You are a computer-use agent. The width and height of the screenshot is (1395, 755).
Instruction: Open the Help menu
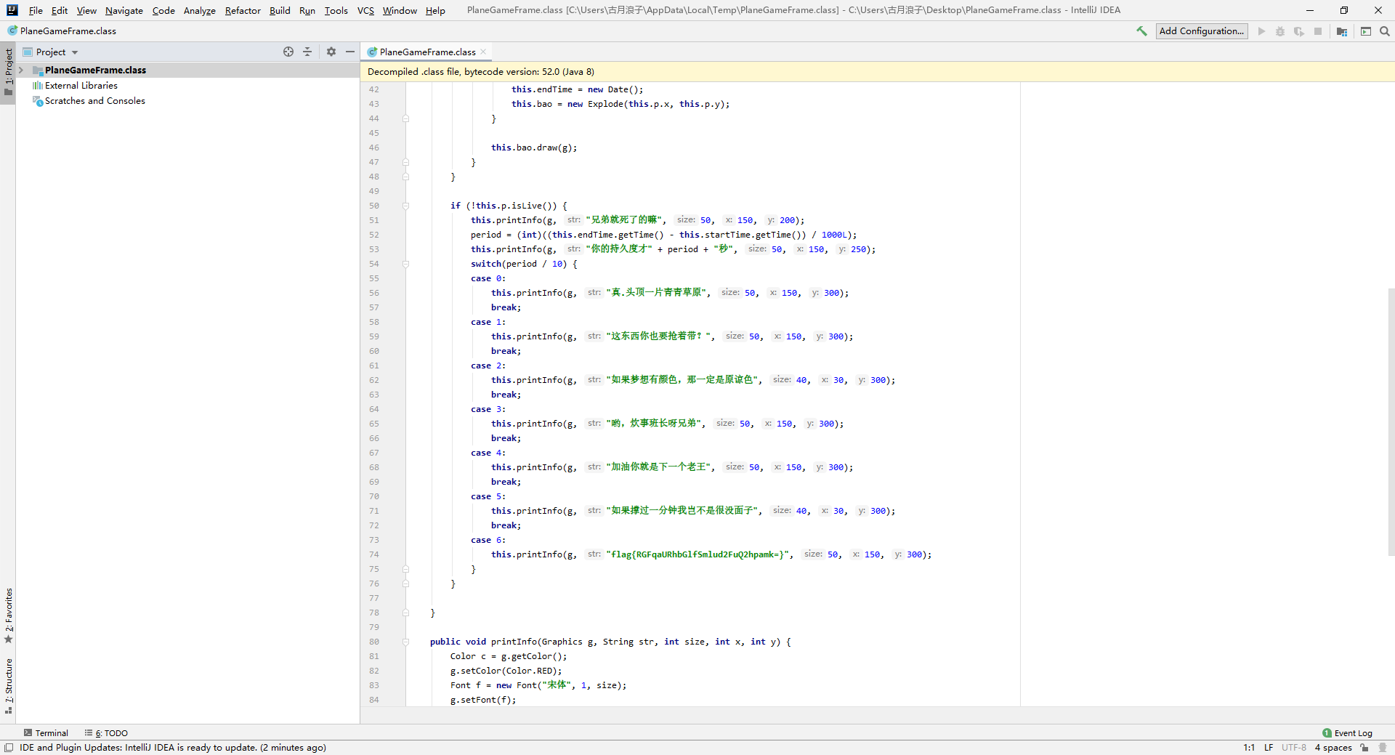[x=435, y=10]
